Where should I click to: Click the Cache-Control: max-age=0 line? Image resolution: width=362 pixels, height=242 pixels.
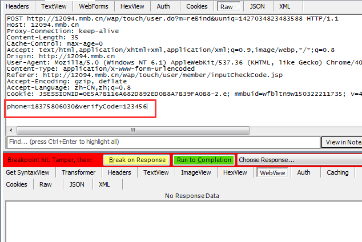55,43
